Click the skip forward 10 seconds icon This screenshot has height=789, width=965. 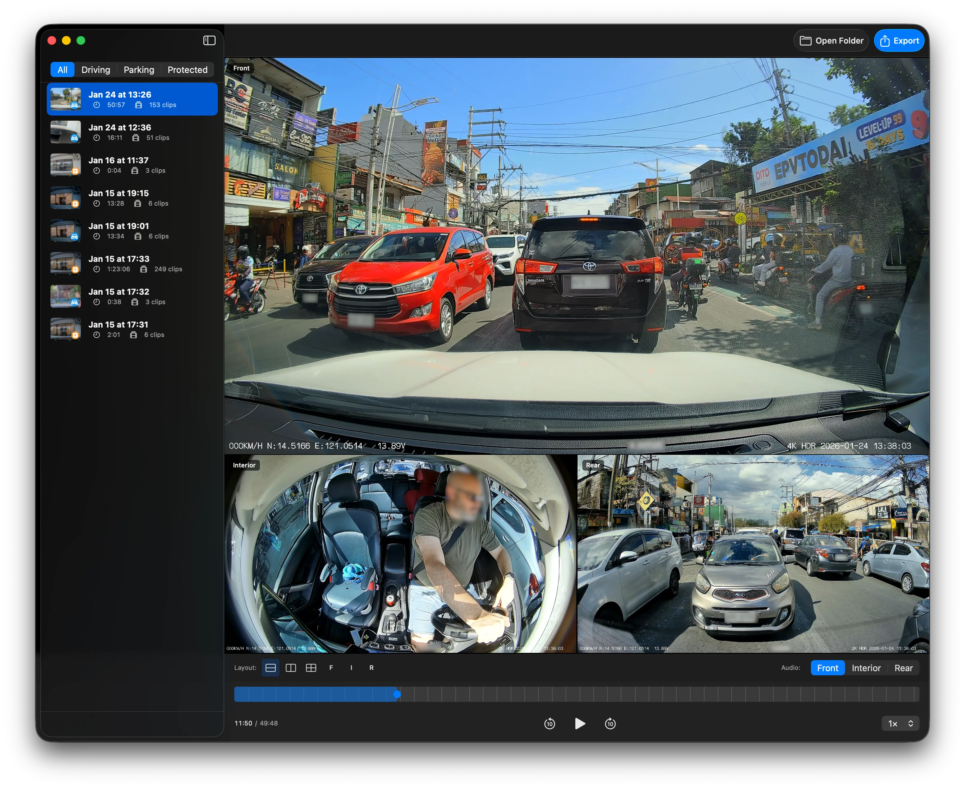(610, 724)
